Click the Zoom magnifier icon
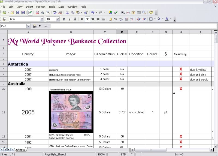Image resolution: width=218 pixels, height=156 pixels. point(144,13)
